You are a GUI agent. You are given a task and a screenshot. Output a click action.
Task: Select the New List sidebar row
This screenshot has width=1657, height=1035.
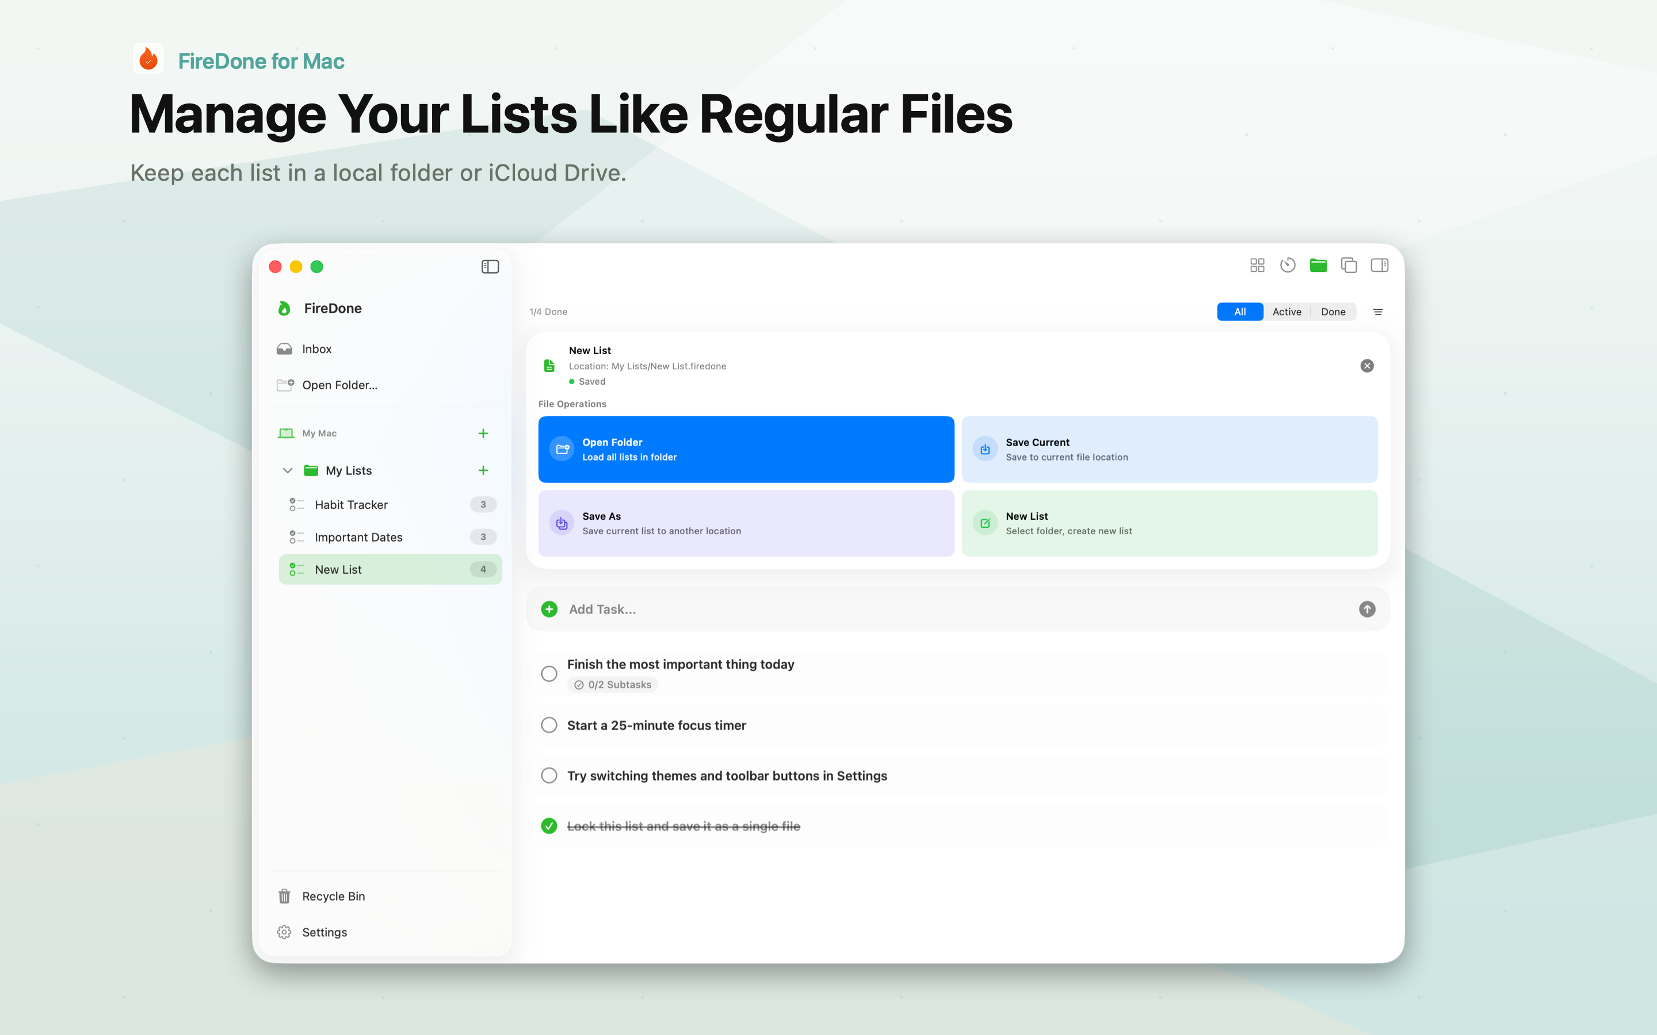390,569
